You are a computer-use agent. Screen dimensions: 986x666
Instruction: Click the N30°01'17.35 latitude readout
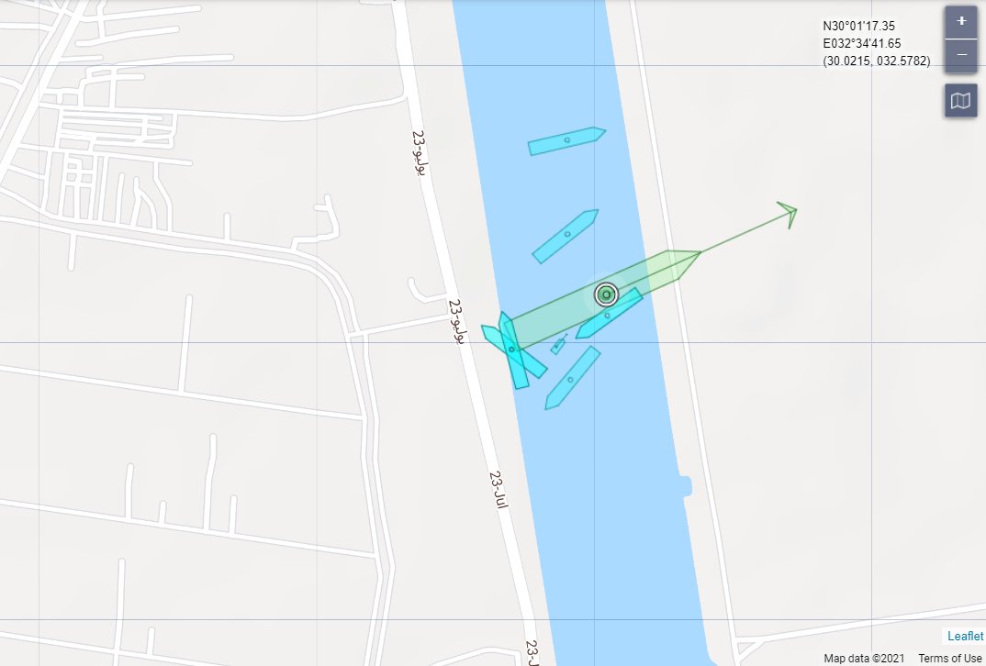858,26
